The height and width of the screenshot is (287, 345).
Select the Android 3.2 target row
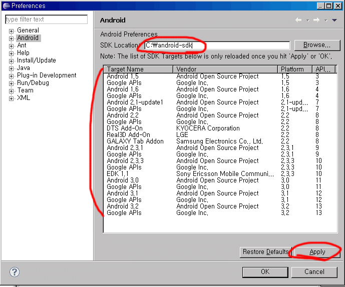(220, 206)
